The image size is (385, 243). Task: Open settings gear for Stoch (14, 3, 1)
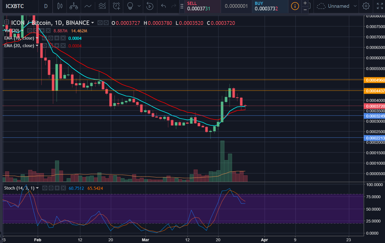point(51,188)
